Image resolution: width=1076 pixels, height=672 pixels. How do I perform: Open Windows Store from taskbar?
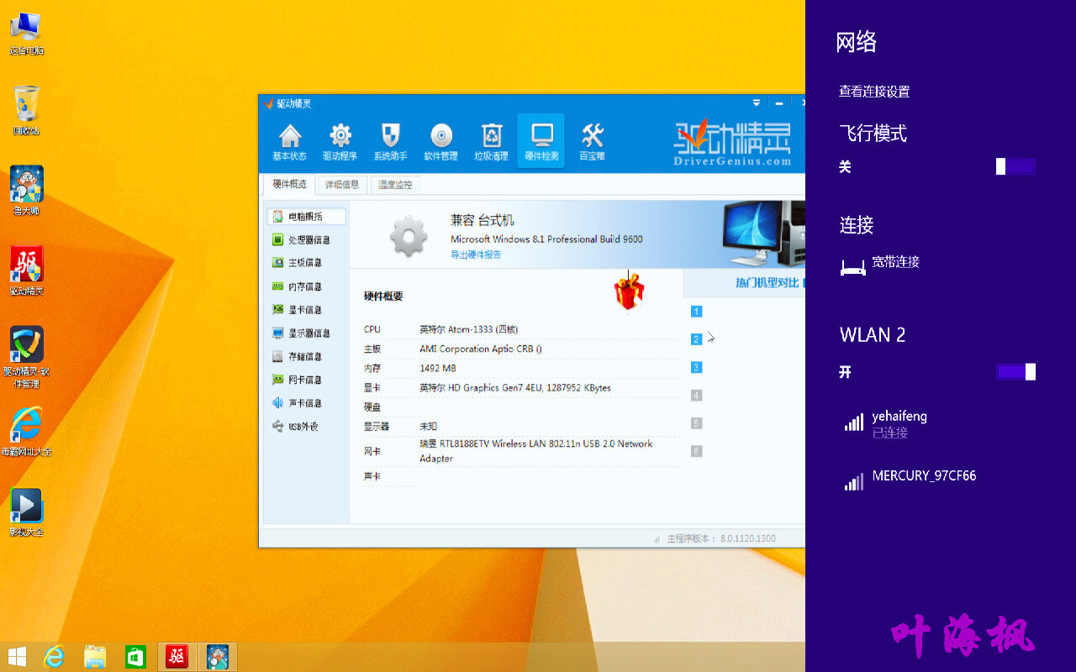point(135,656)
